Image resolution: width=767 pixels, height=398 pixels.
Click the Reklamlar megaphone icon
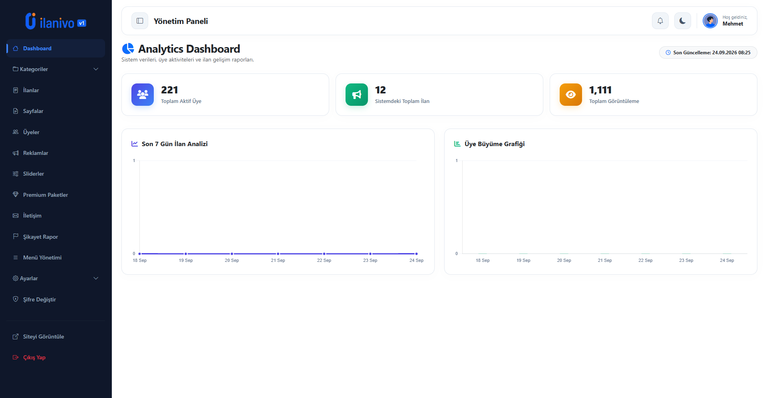tap(16, 153)
